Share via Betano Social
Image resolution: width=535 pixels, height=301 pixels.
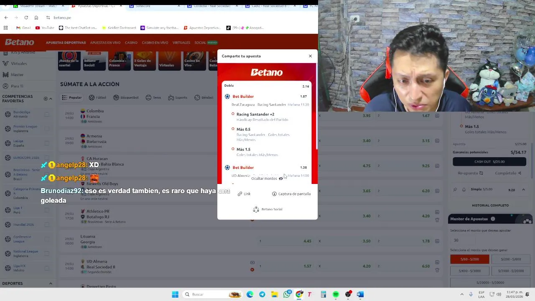(267, 209)
